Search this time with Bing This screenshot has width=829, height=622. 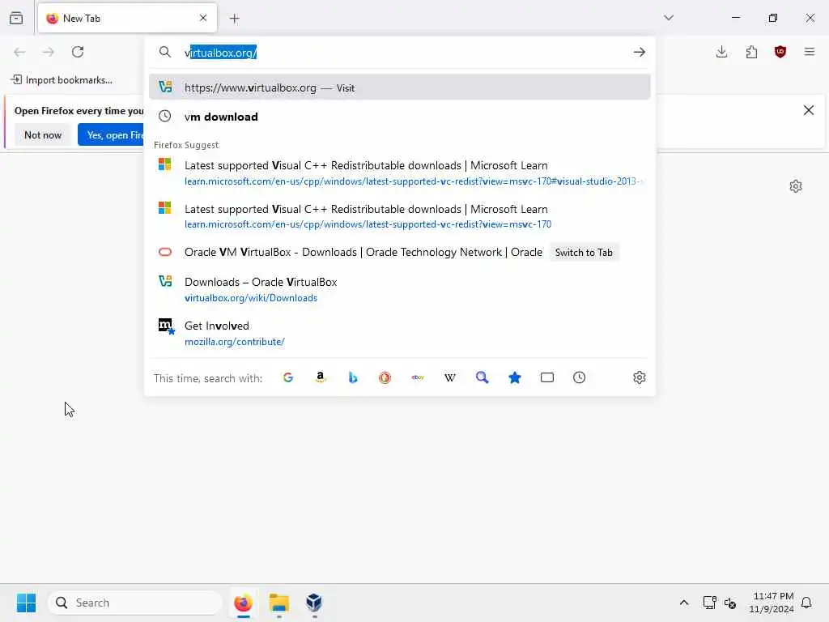[353, 377]
